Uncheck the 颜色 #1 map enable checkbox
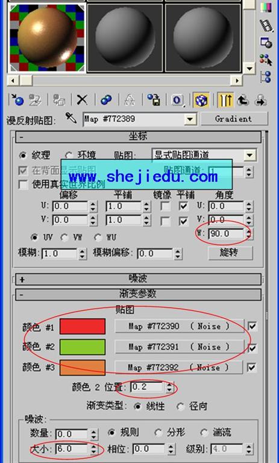 tap(252, 326)
